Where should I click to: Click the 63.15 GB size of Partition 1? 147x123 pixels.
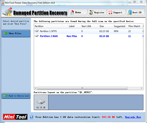point(104,31)
